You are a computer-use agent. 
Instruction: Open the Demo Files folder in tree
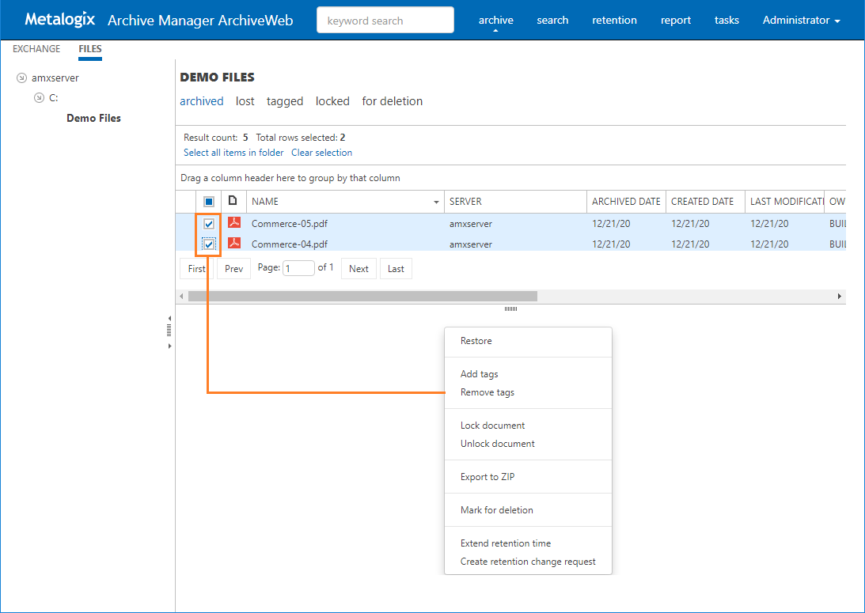point(93,119)
